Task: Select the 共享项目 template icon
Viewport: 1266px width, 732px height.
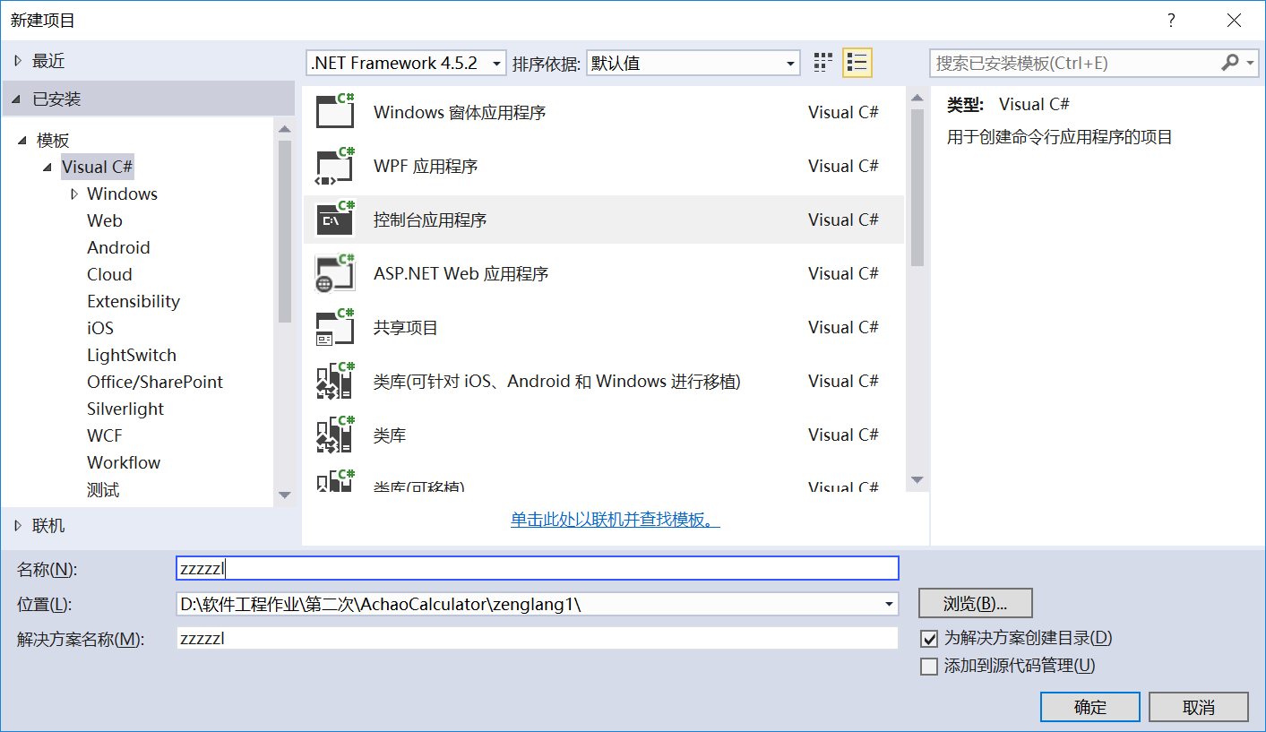Action: [x=336, y=327]
